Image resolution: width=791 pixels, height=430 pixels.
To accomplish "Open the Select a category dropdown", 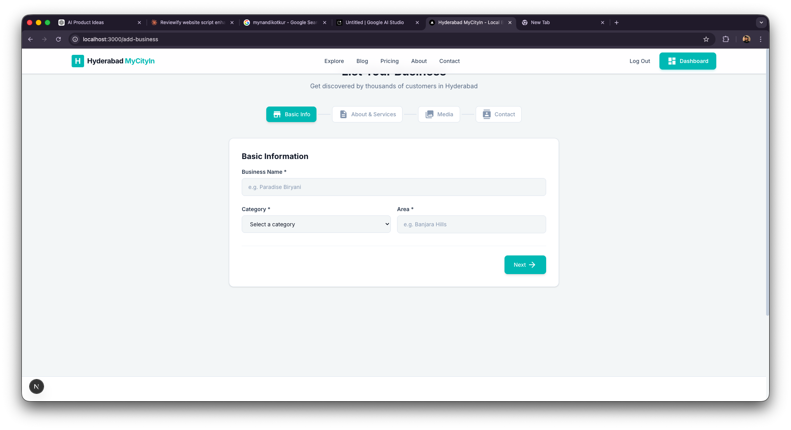I will click(x=316, y=224).
